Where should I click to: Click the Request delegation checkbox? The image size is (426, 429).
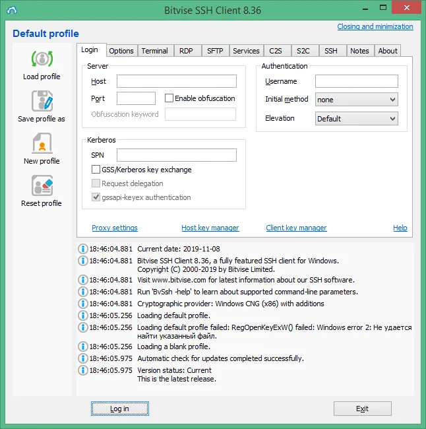(96, 183)
